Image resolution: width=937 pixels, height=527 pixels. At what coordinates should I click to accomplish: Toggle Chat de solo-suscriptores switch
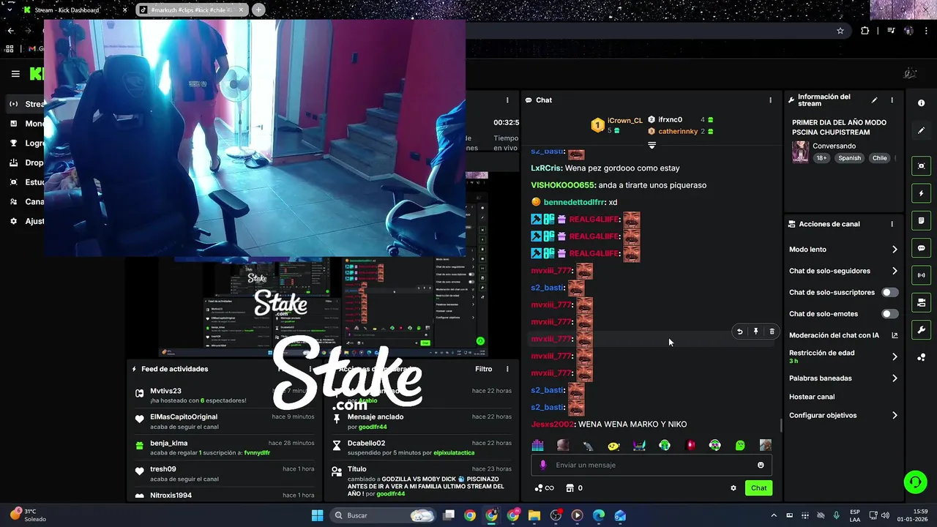click(889, 292)
